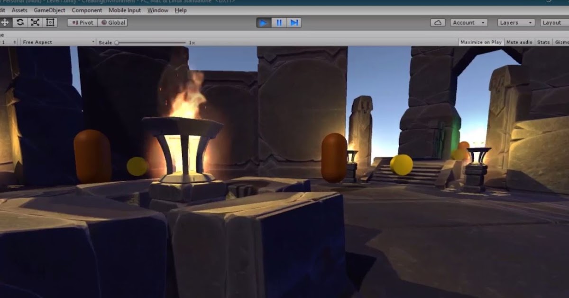The height and width of the screenshot is (298, 569).
Task: Click the Step frame button
Action: pyautogui.click(x=294, y=22)
